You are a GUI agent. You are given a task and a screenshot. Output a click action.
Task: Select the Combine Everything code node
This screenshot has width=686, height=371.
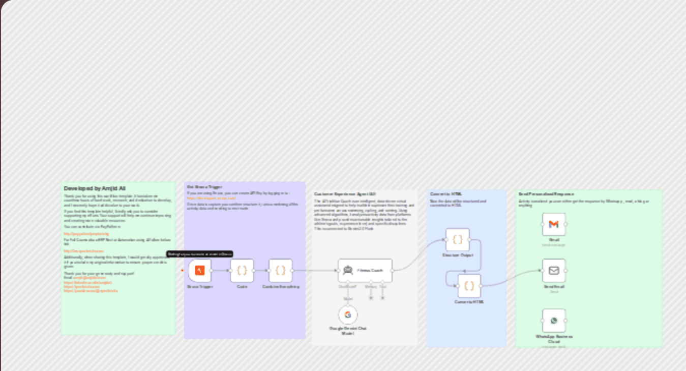281,270
